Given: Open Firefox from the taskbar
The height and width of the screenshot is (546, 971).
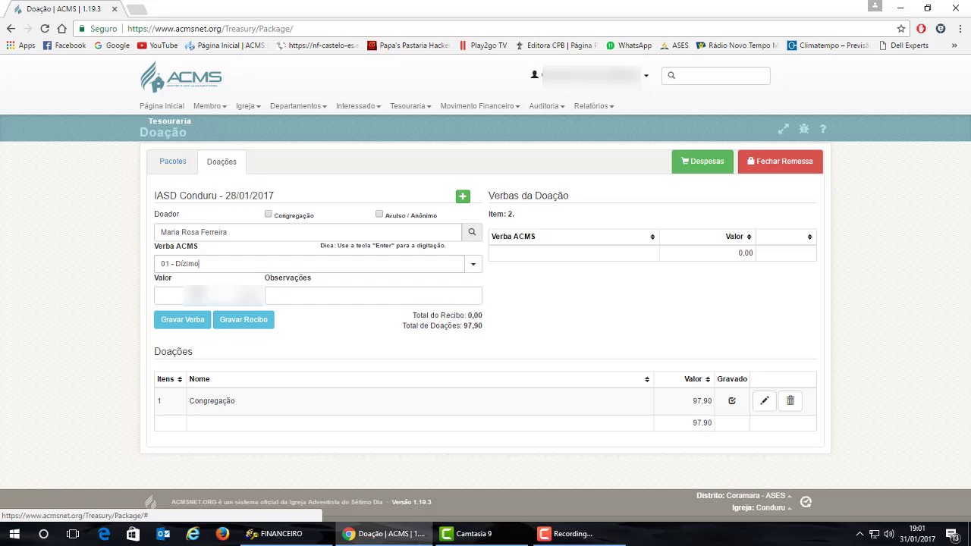Looking at the screenshot, I should pos(222,534).
